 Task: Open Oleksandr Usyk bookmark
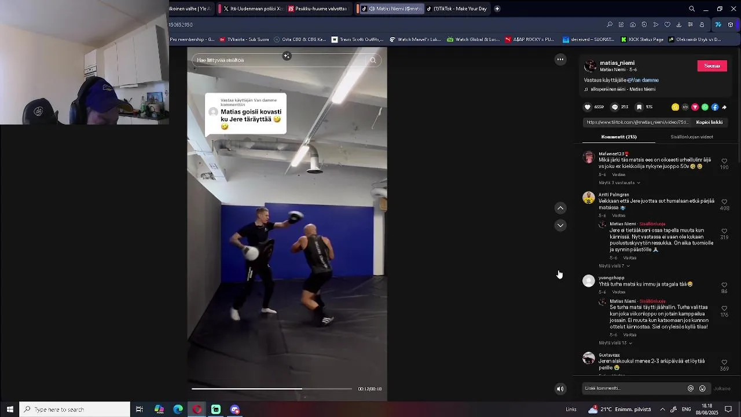(695, 39)
